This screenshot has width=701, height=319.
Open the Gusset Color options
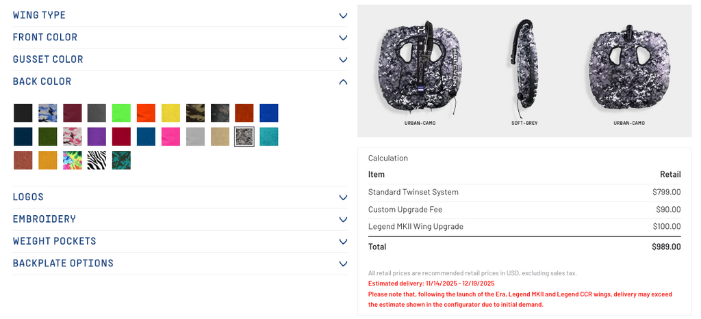pos(179,59)
